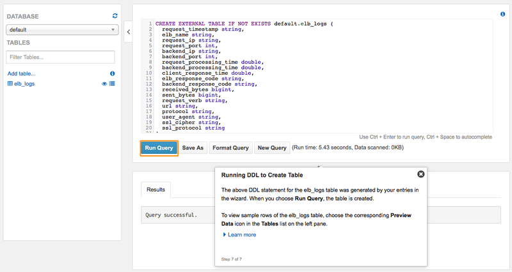This screenshot has width=512, height=272.
Task: Click the Filter Tables input field
Action: 60,57
